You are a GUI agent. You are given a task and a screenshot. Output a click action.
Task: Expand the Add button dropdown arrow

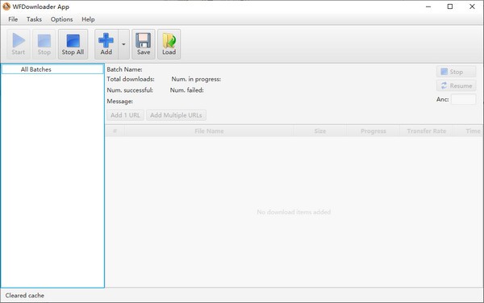pos(123,44)
